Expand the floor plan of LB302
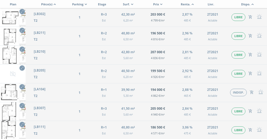267x139 pixels. (22, 12)
